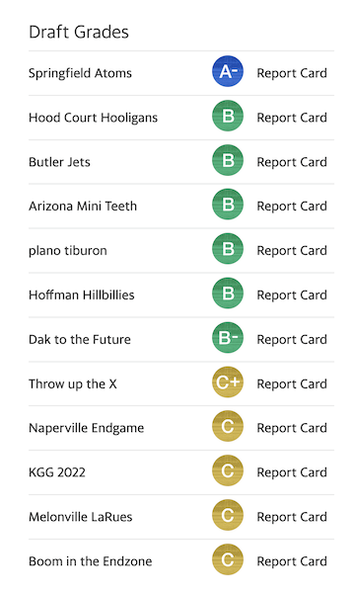Viewport: 355px width, 593px height.
Task: Select the B grade badge for Arizona Mini Teeth
Action: click(x=228, y=205)
